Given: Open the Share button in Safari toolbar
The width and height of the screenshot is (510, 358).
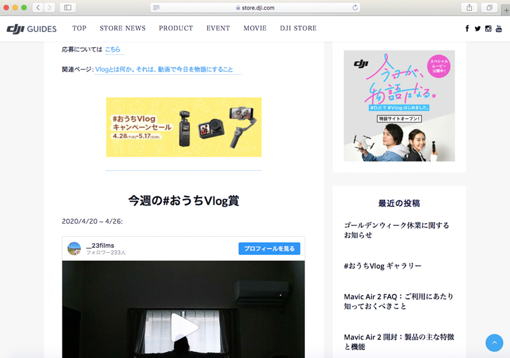Looking at the screenshot, I should click(x=469, y=8).
